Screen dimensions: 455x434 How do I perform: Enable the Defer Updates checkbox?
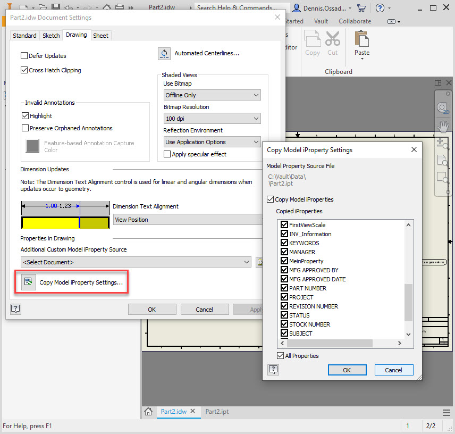tap(24, 55)
